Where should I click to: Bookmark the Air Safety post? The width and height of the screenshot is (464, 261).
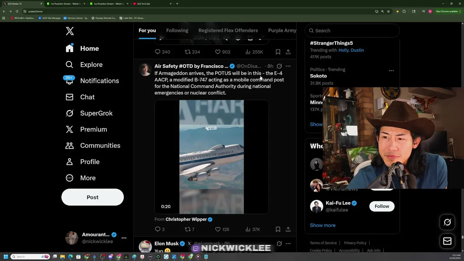point(278,229)
